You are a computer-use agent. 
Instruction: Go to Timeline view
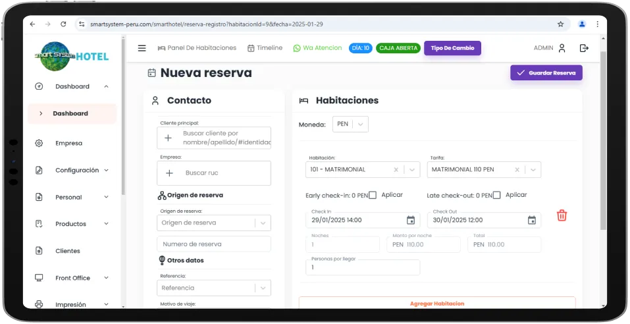pos(265,48)
